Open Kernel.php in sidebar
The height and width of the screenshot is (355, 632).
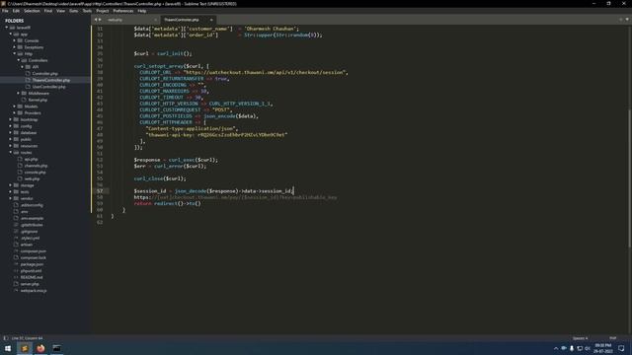click(38, 100)
